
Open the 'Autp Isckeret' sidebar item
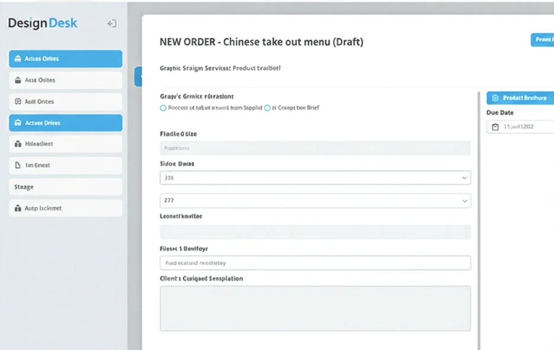click(x=66, y=208)
